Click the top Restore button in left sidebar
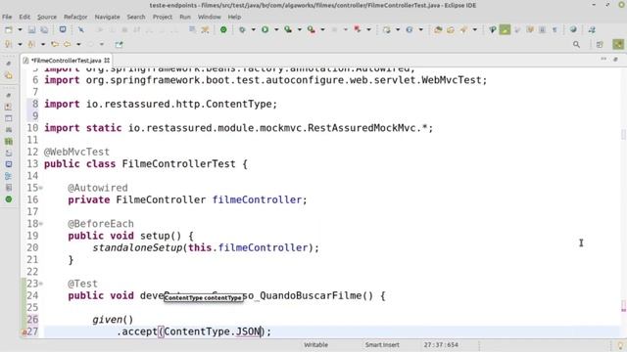This screenshot has height=352, width=627. pos(9,64)
